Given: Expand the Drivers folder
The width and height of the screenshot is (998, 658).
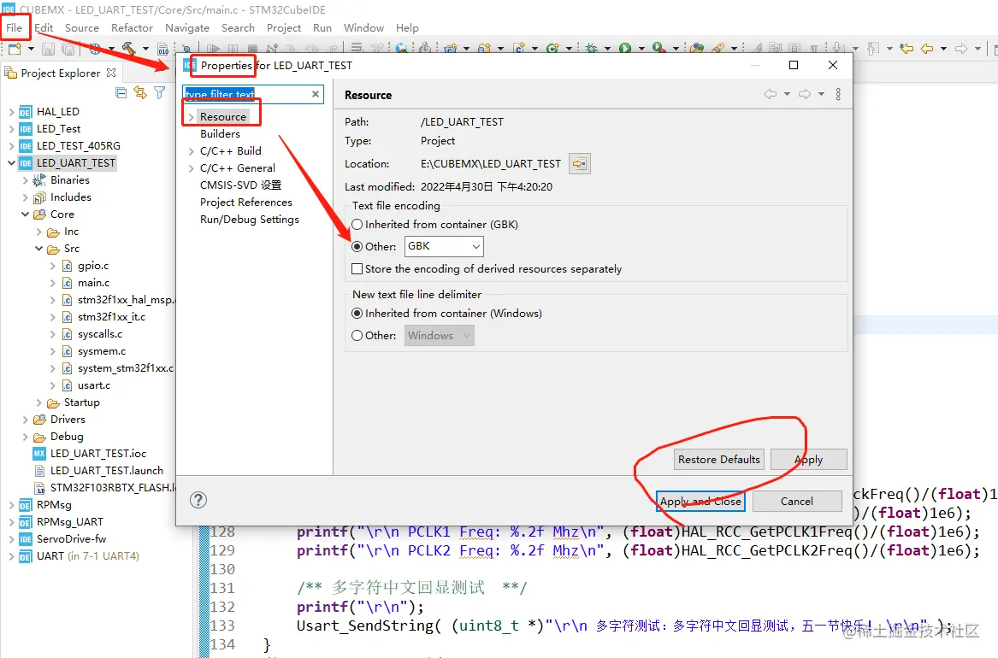Looking at the screenshot, I should [x=26, y=420].
